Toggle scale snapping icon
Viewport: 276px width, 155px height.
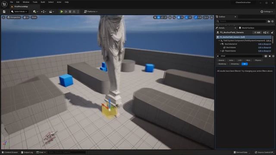195,17
